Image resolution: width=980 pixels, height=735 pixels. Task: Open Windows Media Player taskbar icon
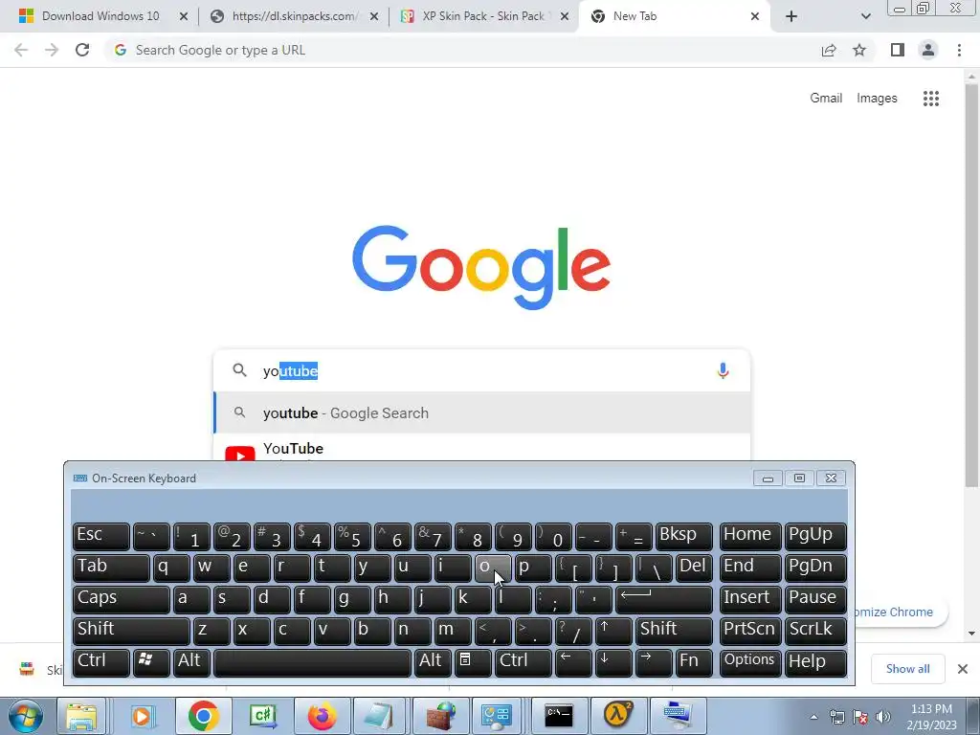pos(142,716)
